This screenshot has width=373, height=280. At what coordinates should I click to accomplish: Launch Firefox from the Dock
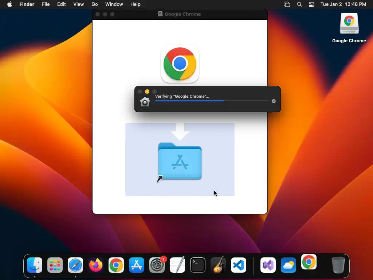pos(96,265)
